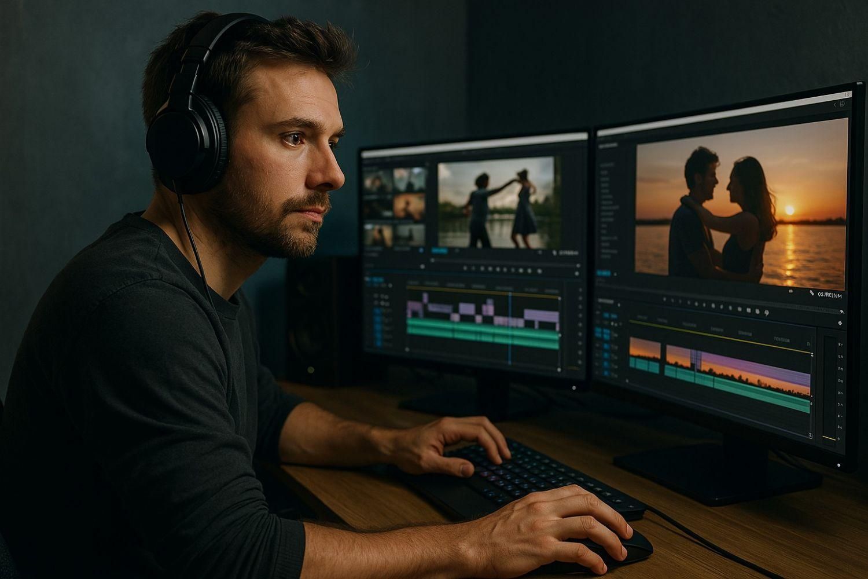The height and width of the screenshot is (579, 868).
Task: Select the green audio track on left monitor timeline
Action: 483,334
